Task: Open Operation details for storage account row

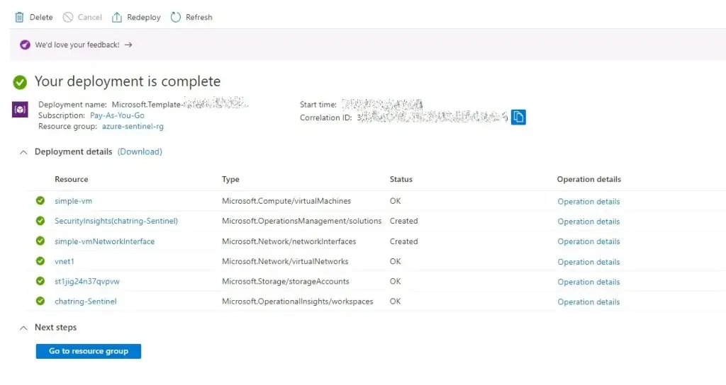Action: point(588,282)
